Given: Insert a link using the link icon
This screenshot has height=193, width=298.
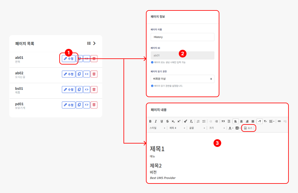Looking at the screenshot, I should point(279,121).
